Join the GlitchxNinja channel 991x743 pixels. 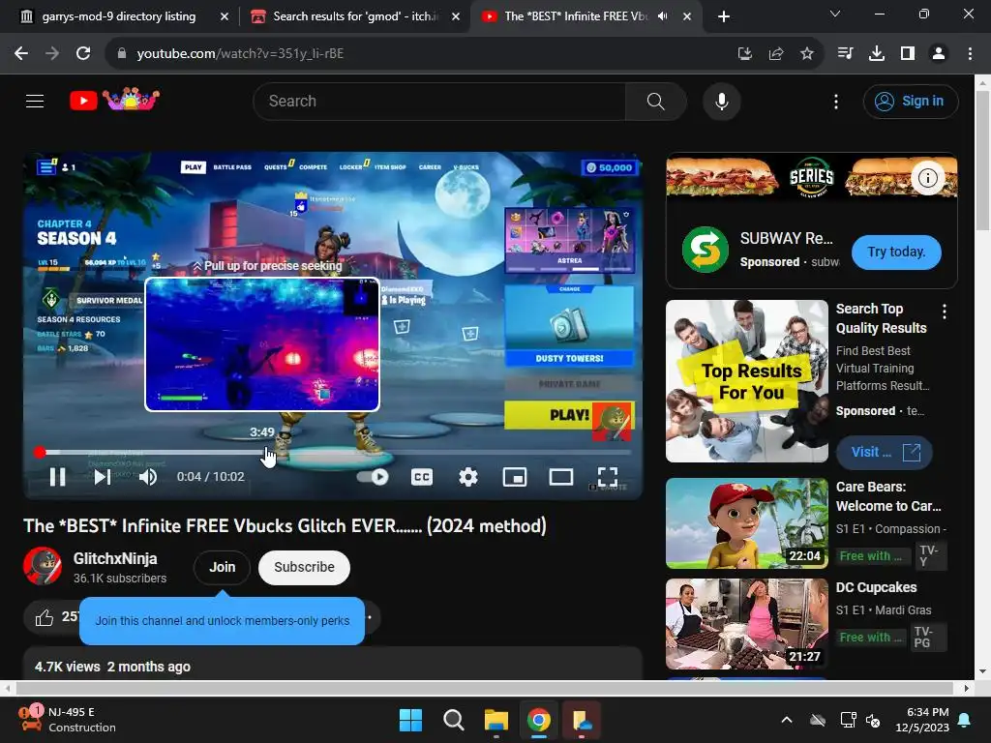coord(223,567)
